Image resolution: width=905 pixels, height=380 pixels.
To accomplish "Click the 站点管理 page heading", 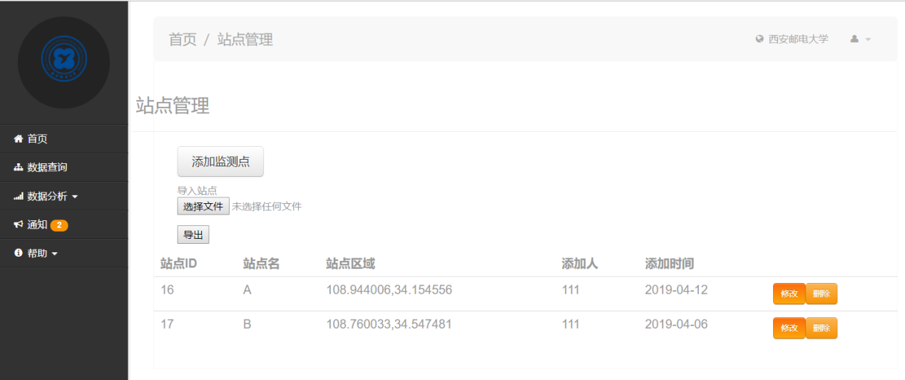I will [x=173, y=106].
